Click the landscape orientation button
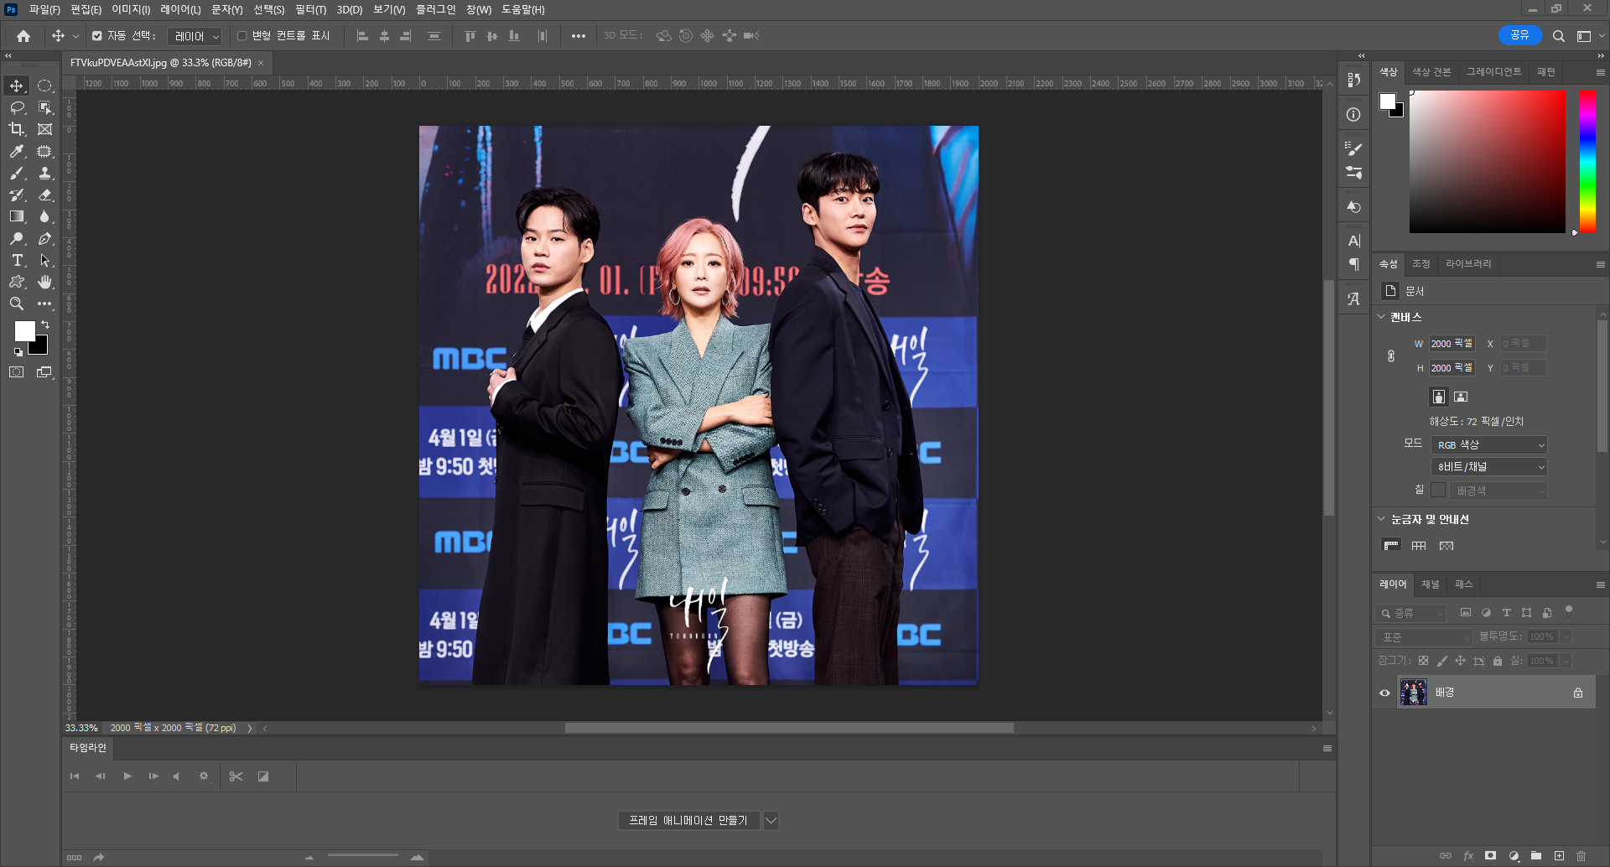The image size is (1610, 867). (1461, 397)
